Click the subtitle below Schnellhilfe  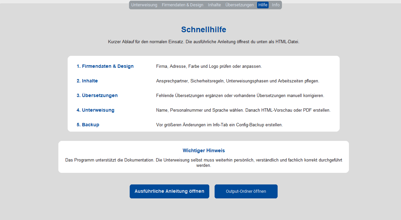pos(203,42)
